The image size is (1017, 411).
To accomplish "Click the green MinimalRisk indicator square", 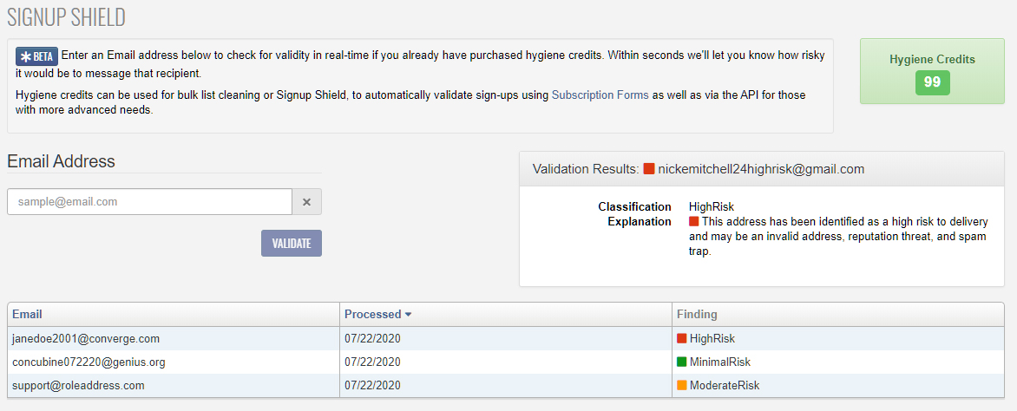I will 682,362.
